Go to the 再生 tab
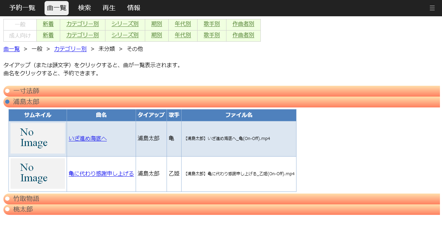 [109, 8]
